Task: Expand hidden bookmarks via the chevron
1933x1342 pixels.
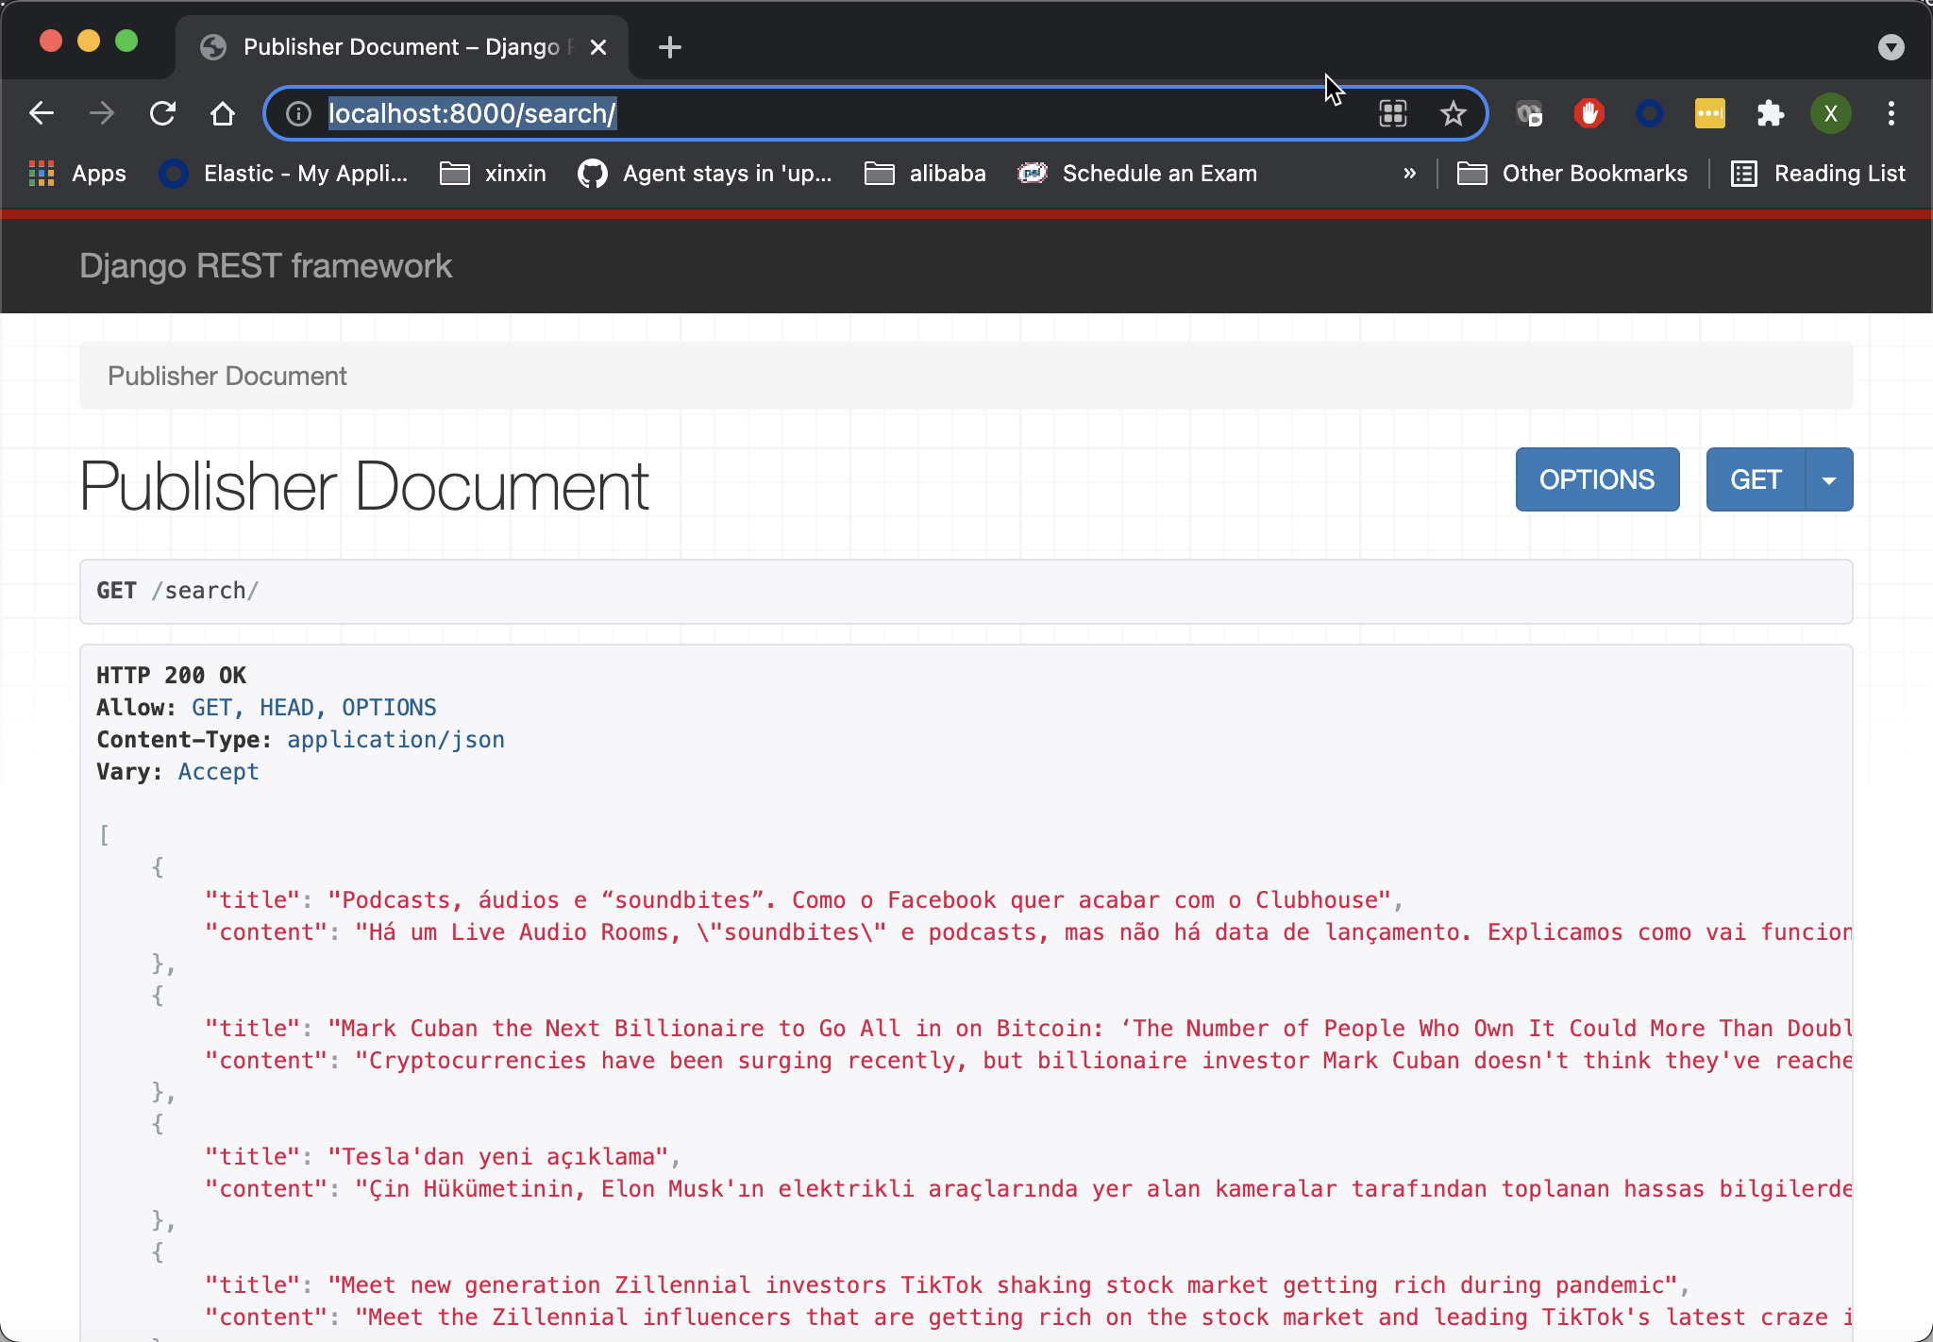Action: [x=1409, y=173]
